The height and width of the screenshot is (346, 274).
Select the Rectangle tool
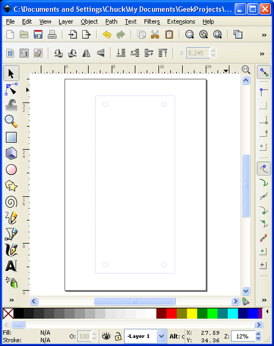[x=11, y=137]
